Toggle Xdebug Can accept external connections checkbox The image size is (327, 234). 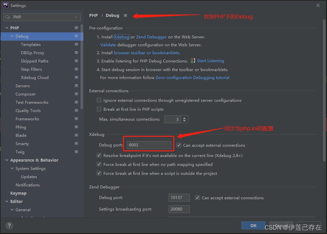pos(179,145)
